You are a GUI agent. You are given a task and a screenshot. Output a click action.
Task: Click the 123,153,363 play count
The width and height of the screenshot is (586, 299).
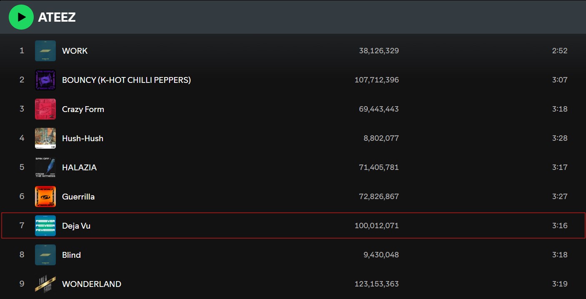pos(377,284)
